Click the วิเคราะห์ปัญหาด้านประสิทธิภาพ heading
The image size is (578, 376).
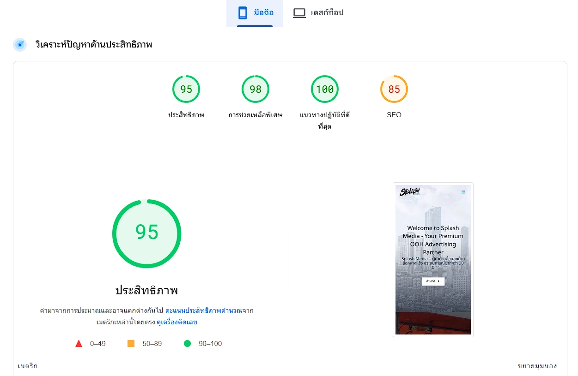click(94, 45)
